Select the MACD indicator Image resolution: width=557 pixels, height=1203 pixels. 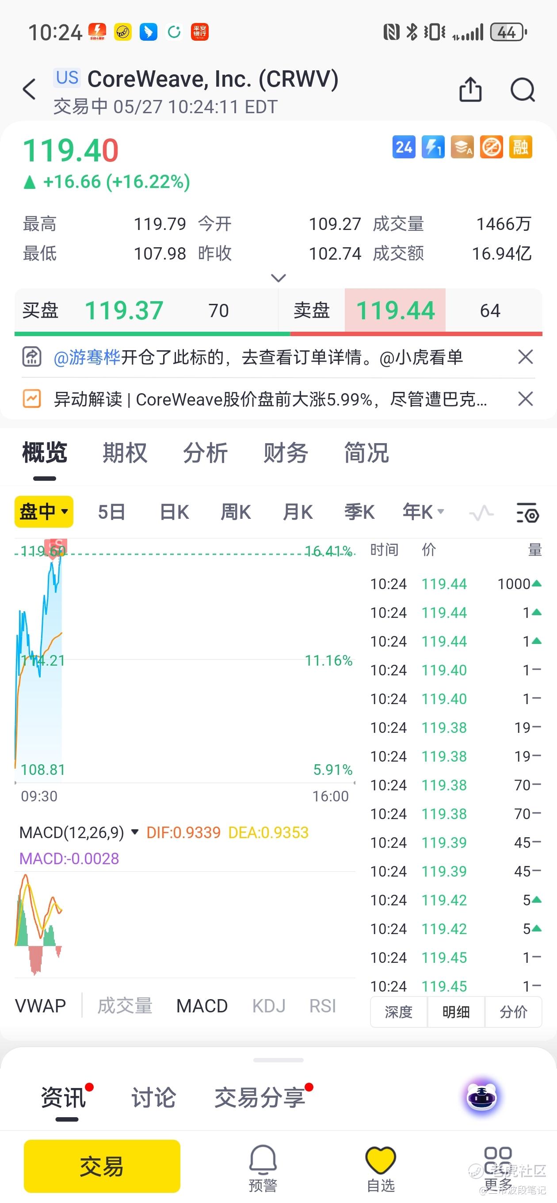pos(202,1006)
